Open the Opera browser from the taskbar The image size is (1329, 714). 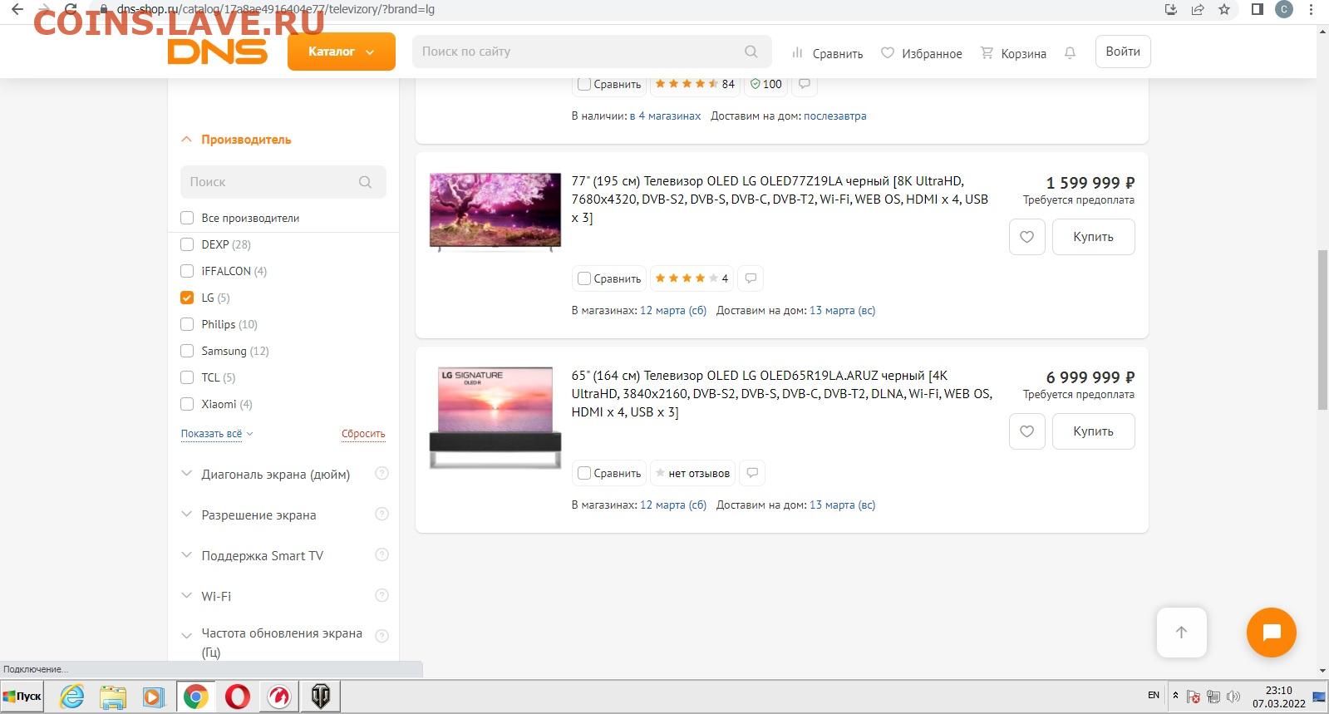[x=238, y=697]
